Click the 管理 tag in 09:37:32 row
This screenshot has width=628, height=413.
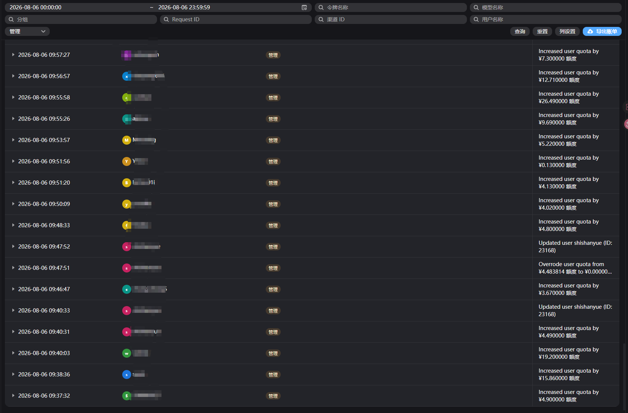tap(273, 396)
